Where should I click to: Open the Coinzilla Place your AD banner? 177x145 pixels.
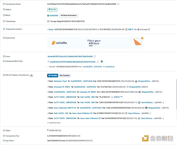[95, 43]
